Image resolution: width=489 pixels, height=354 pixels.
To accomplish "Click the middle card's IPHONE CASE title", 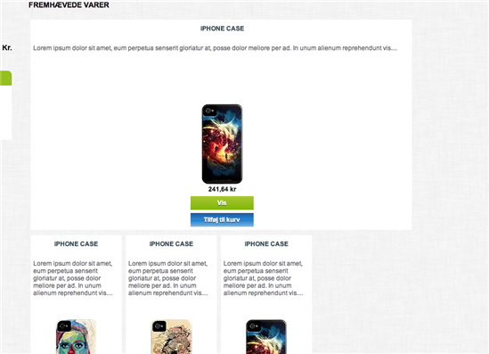I will [171, 243].
